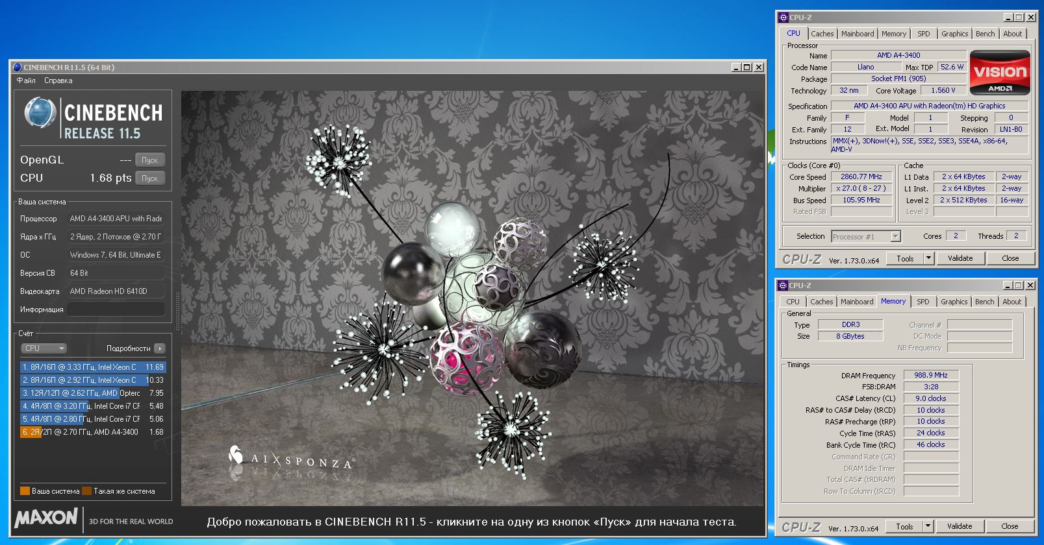Switch to Bench tab in lower CPU-Z
The image size is (1044, 545).
984,302
